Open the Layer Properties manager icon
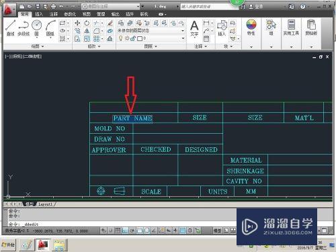336x252 pixels. coord(121,23)
